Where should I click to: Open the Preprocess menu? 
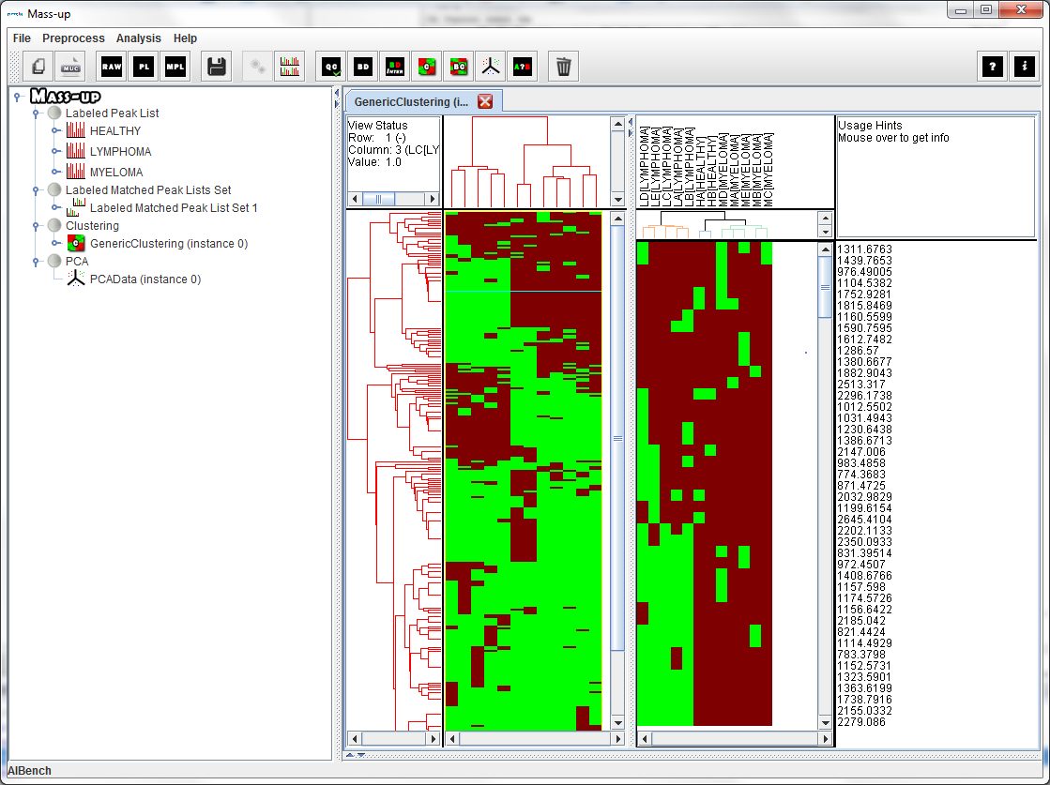pyautogui.click(x=73, y=38)
